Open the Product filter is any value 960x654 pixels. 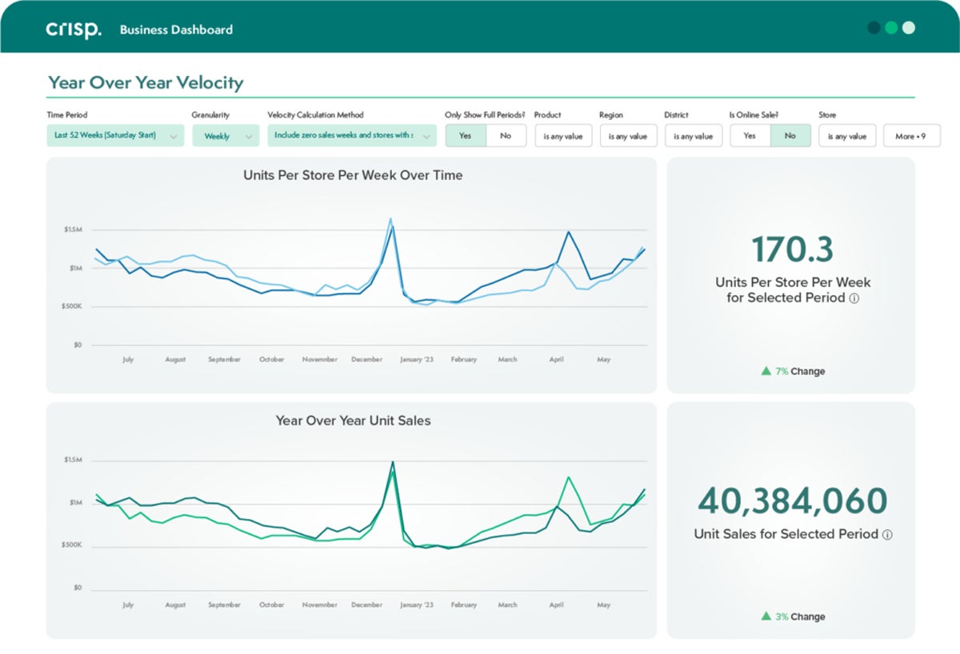click(x=563, y=136)
